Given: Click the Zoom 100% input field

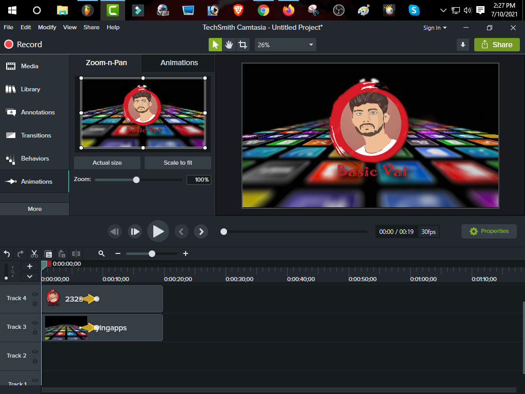Looking at the screenshot, I should tap(199, 180).
